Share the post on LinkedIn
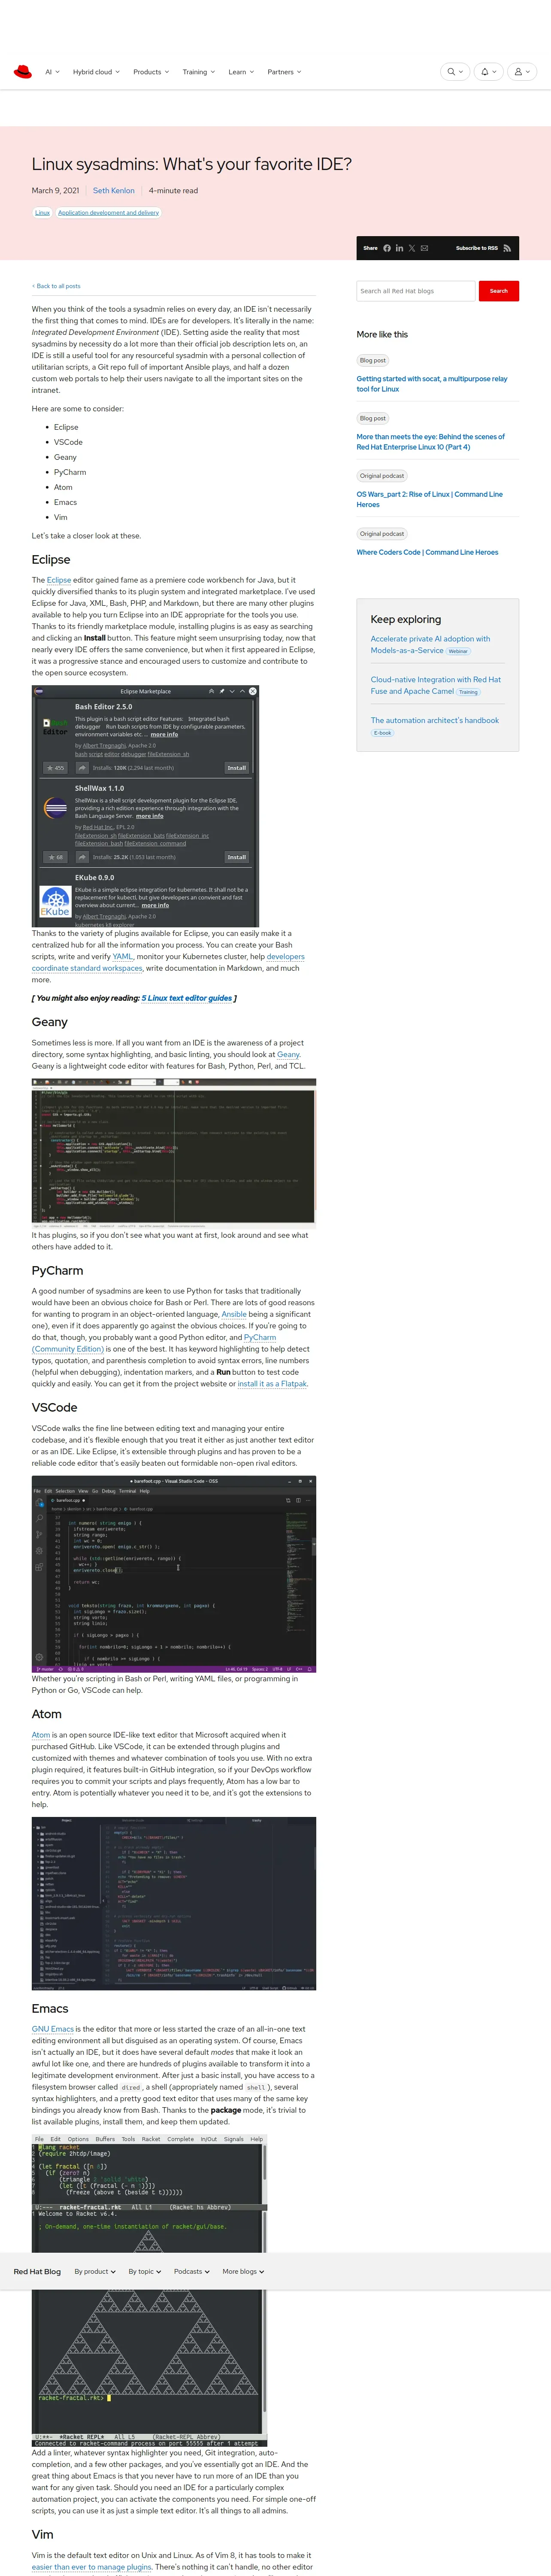 (399, 248)
